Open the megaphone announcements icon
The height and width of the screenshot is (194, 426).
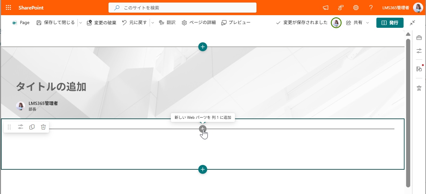325,8
